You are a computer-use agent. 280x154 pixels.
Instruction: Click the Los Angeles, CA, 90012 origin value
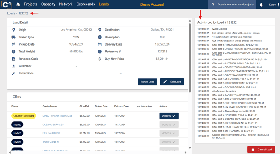tap(76, 30)
